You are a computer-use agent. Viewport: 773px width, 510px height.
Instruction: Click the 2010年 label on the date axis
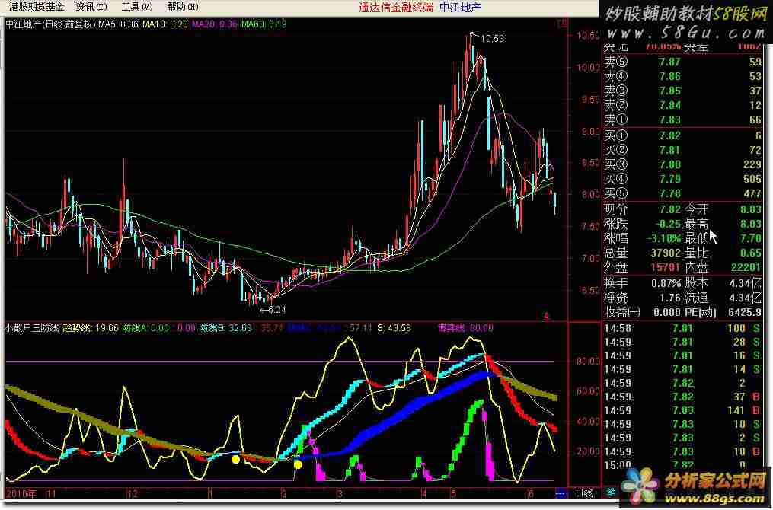tap(21, 493)
